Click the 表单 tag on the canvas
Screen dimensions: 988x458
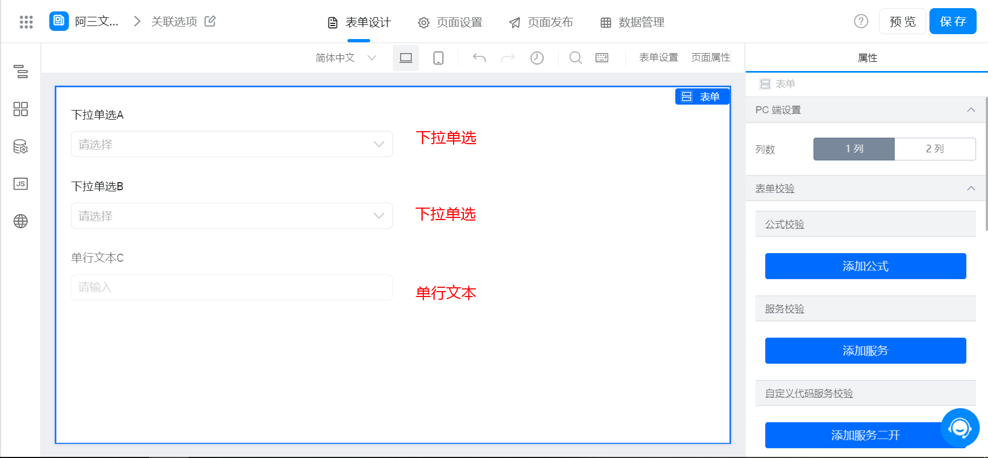[x=702, y=96]
